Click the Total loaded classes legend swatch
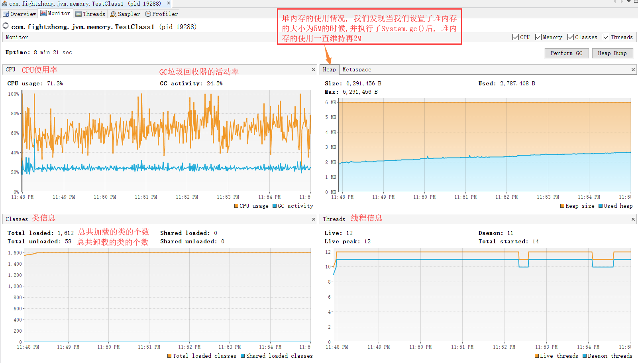 point(169,356)
